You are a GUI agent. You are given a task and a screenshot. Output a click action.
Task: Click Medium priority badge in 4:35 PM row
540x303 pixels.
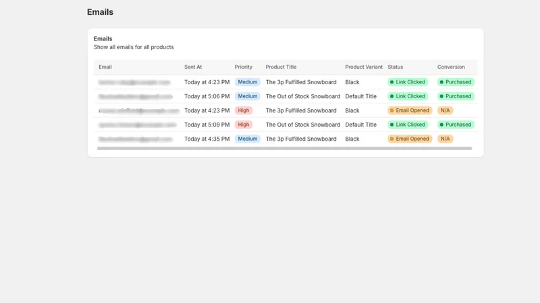(247, 139)
